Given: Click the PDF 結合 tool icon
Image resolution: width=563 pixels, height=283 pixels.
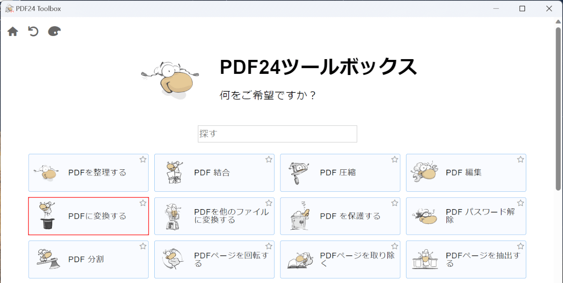Looking at the screenshot, I should pyautogui.click(x=174, y=172).
